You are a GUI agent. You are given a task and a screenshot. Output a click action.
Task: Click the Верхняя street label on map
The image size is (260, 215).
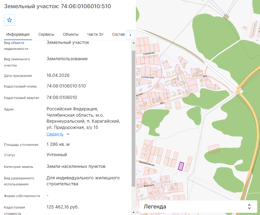[x=149, y=186]
